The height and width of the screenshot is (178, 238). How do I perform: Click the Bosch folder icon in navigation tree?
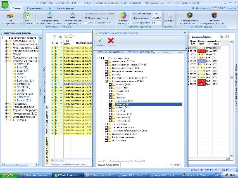14,71
